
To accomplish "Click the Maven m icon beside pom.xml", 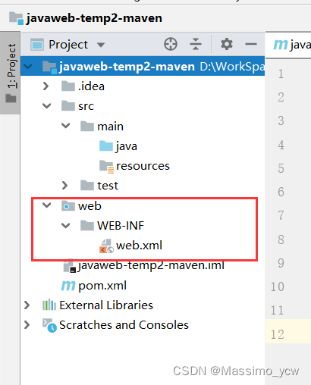I will 68,286.
